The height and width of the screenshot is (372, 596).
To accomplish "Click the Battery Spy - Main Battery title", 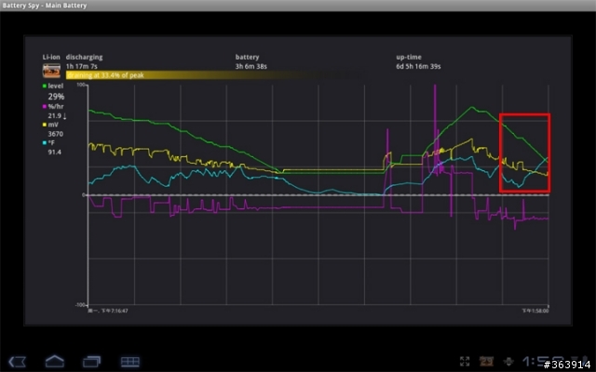I will click(44, 6).
